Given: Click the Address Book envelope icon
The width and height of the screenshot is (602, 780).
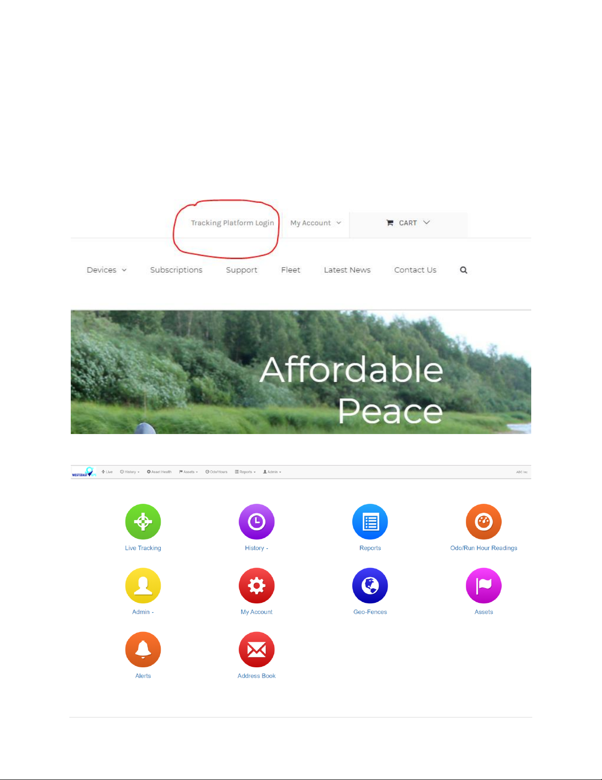Looking at the screenshot, I should (x=257, y=650).
